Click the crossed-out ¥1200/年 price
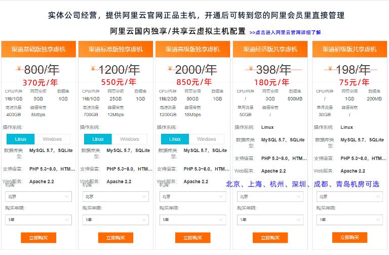Image resolution: width=389 pixels, height=255 pixels. click(115, 70)
